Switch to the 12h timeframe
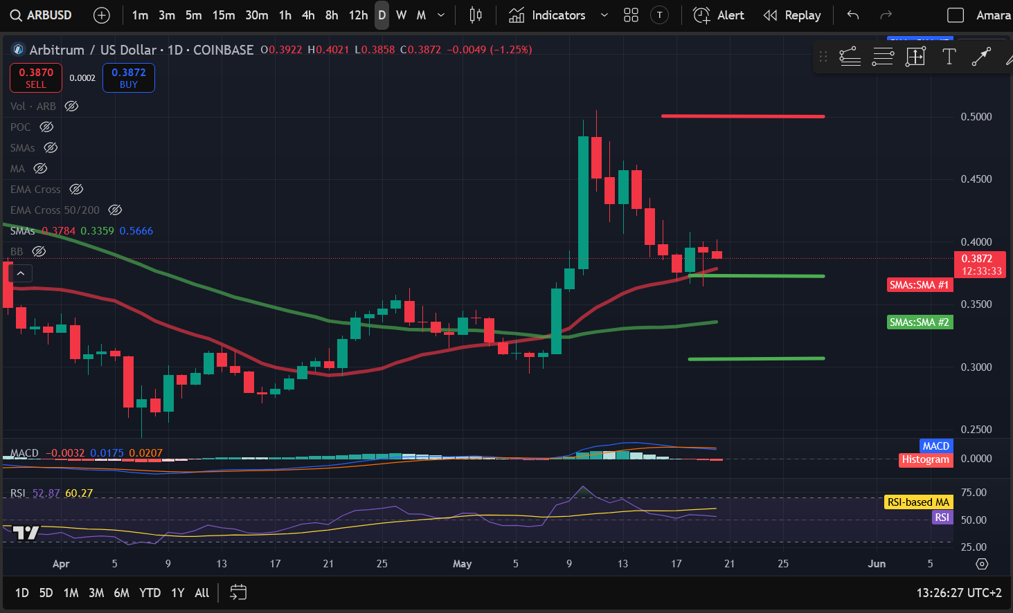 tap(358, 15)
